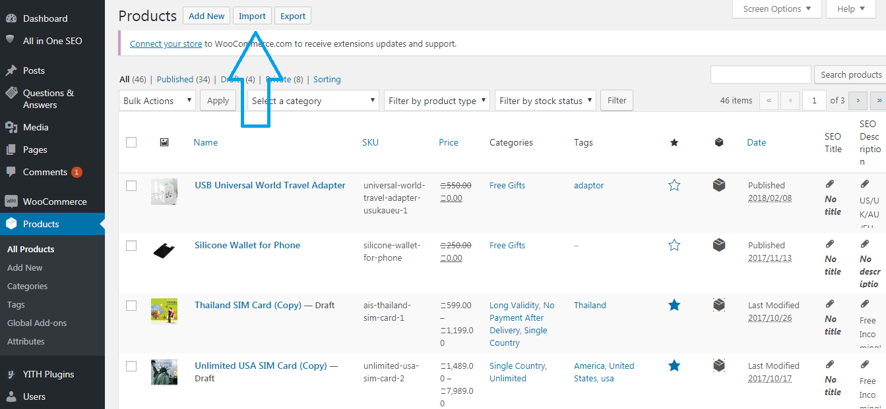This screenshot has height=409, width=886.
Task: Show All (46) products
Action: [x=133, y=80]
